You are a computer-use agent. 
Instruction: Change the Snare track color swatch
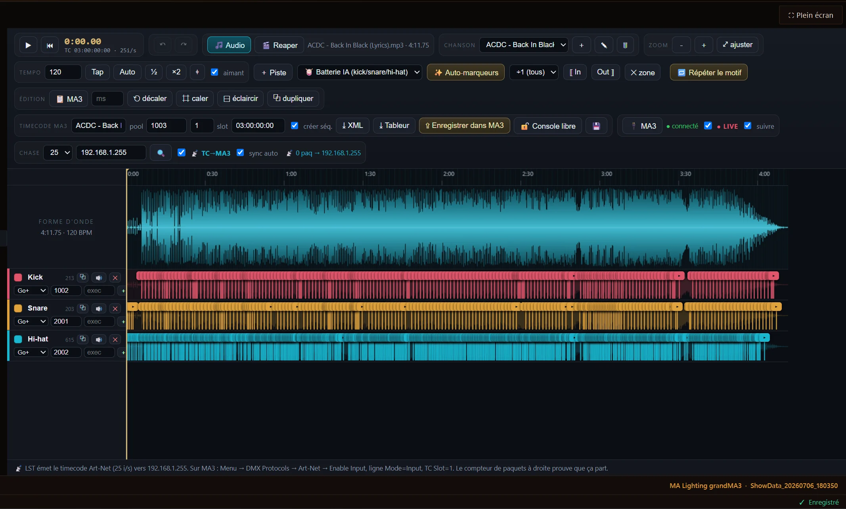(x=18, y=308)
